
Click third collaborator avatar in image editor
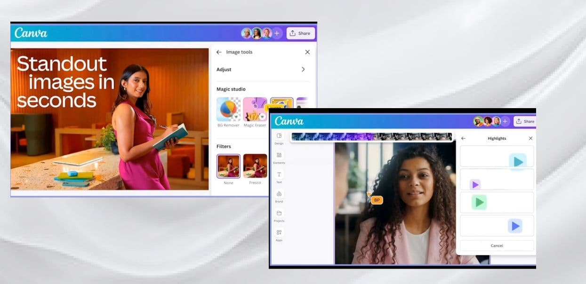tap(267, 33)
